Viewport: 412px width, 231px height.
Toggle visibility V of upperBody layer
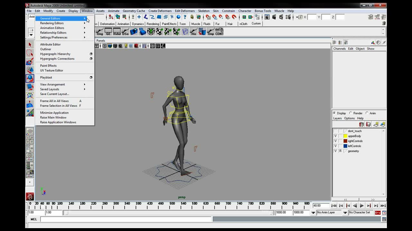(x=335, y=136)
